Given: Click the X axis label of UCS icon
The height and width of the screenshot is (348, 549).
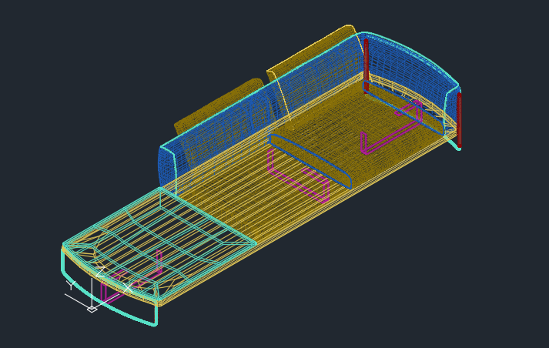Looking at the screenshot, I should 128,288.
